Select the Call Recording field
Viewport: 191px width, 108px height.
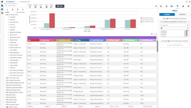point(14,60)
